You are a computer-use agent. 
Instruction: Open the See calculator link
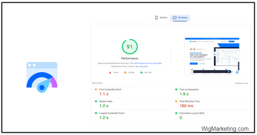(142, 66)
